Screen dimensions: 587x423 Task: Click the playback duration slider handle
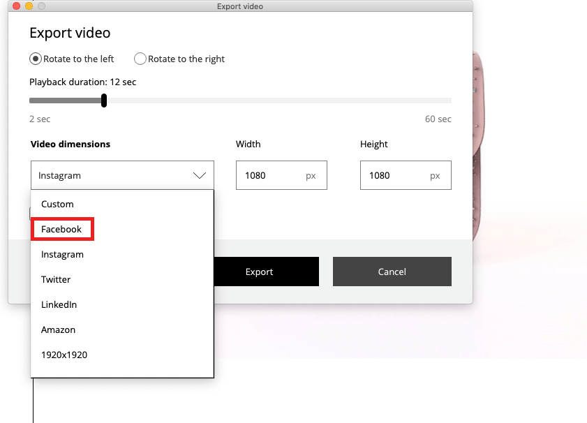coord(104,101)
